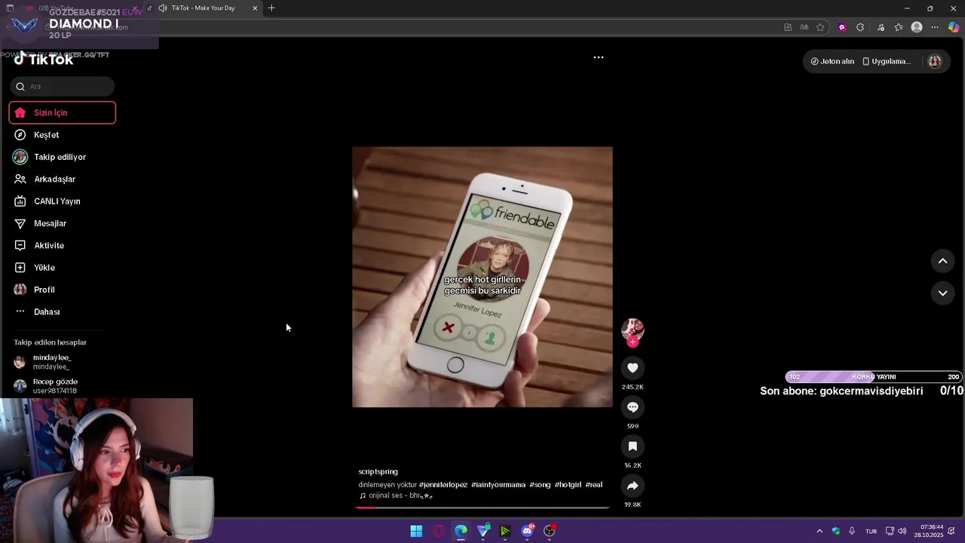Follow creator via red plus on avatar
The height and width of the screenshot is (543, 965).
coord(633,342)
